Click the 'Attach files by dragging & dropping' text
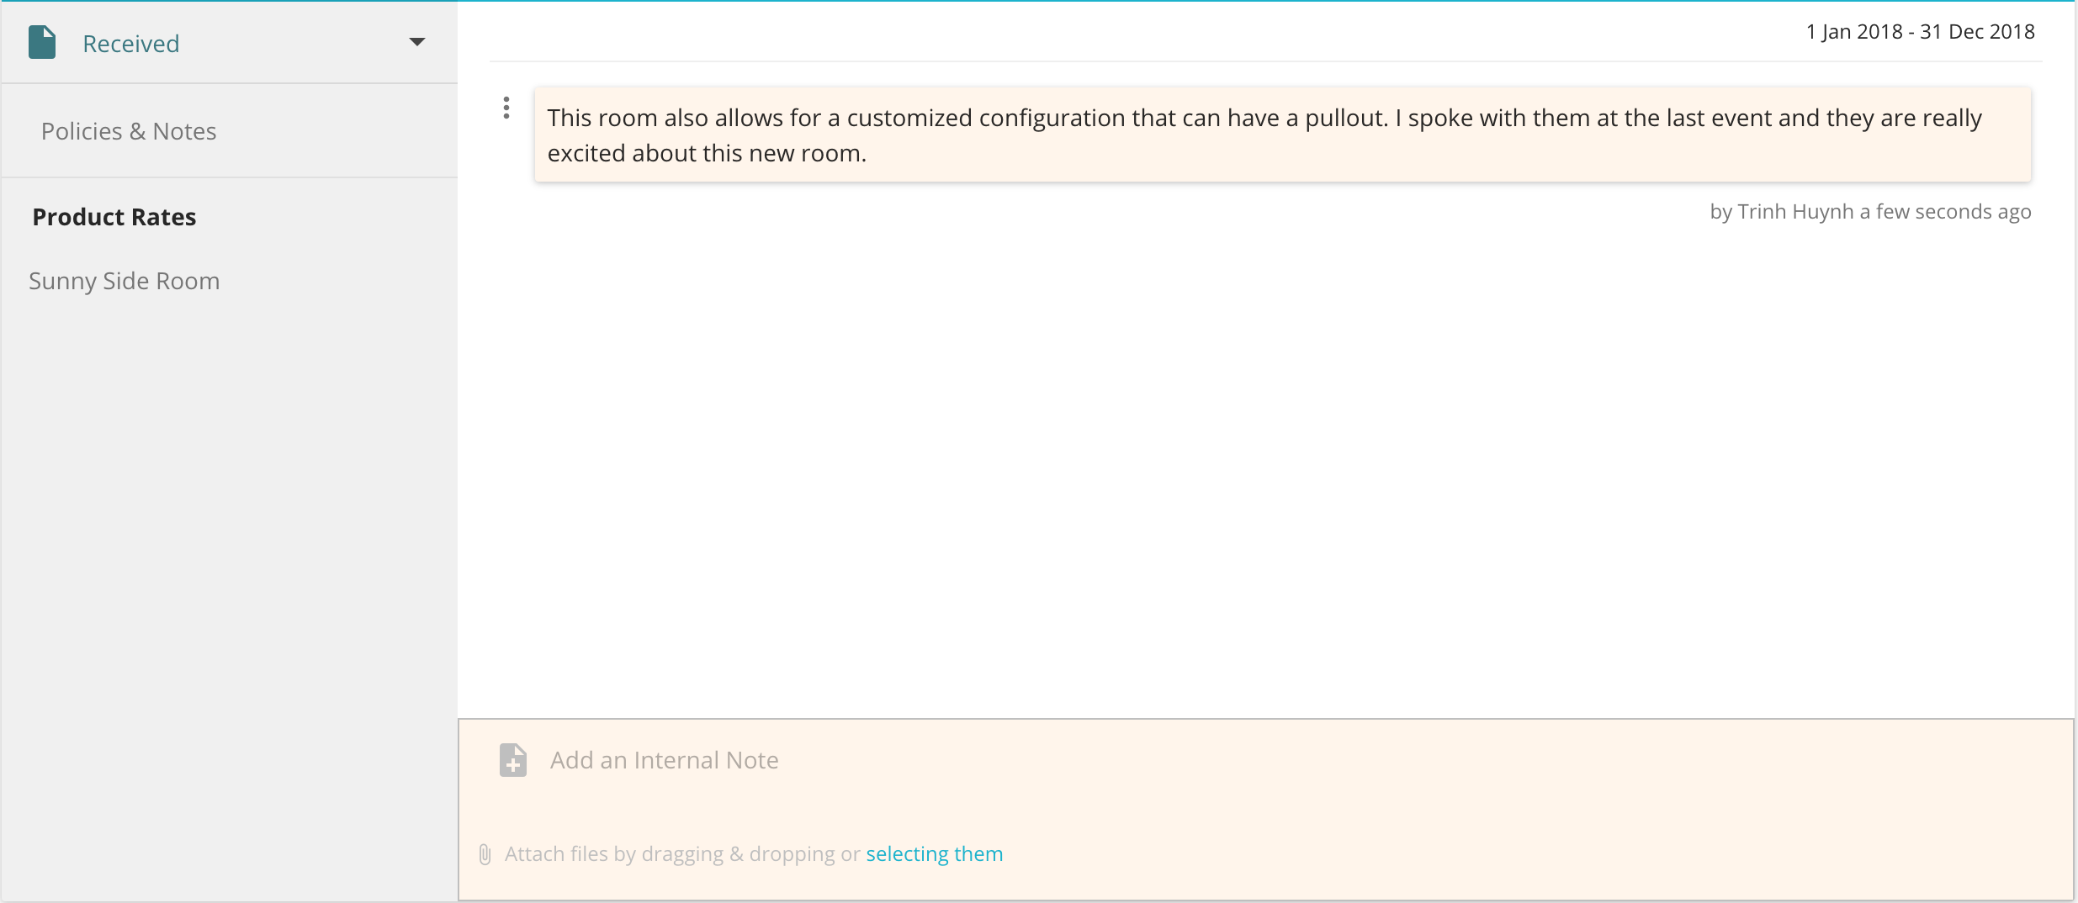Image resolution: width=2078 pixels, height=903 pixels. pos(669,854)
